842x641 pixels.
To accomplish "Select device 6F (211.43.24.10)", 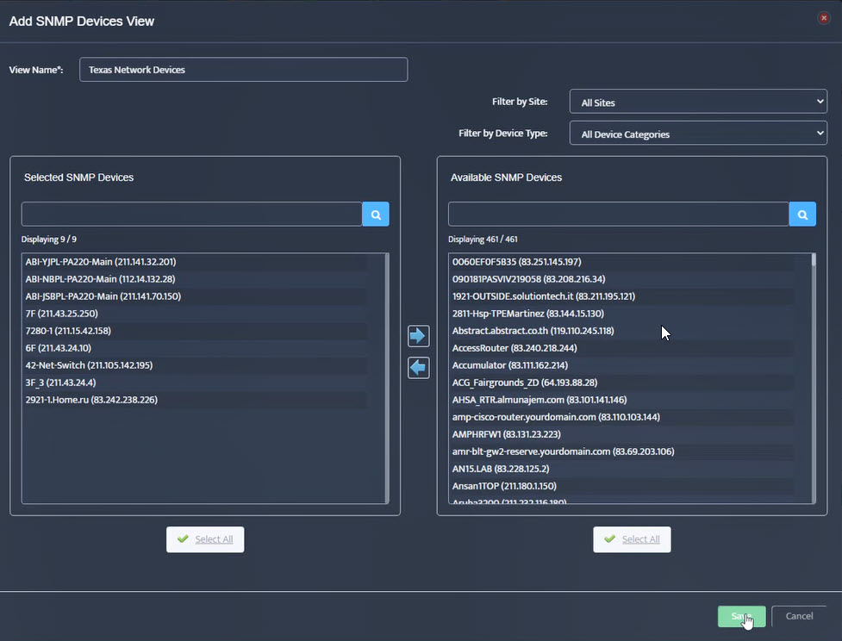I will tap(196, 348).
